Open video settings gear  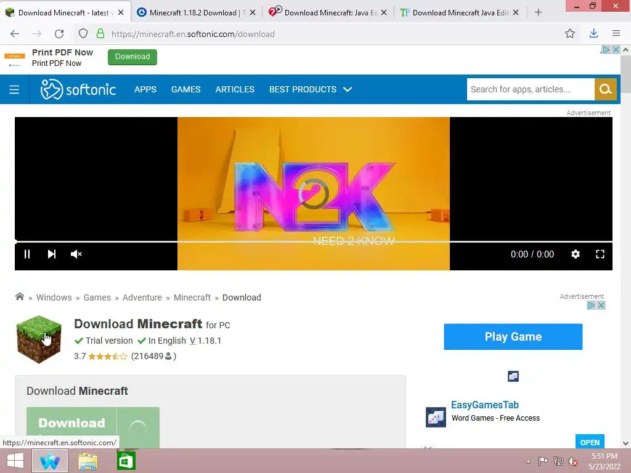point(576,254)
